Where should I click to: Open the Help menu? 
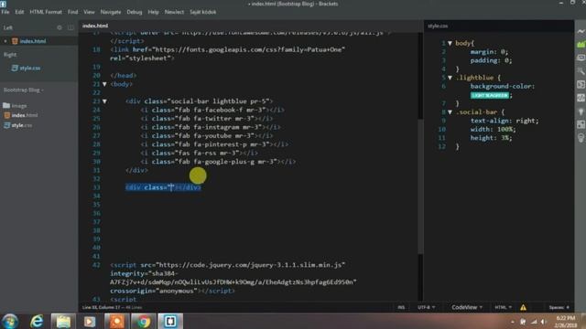(x=153, y=12)
